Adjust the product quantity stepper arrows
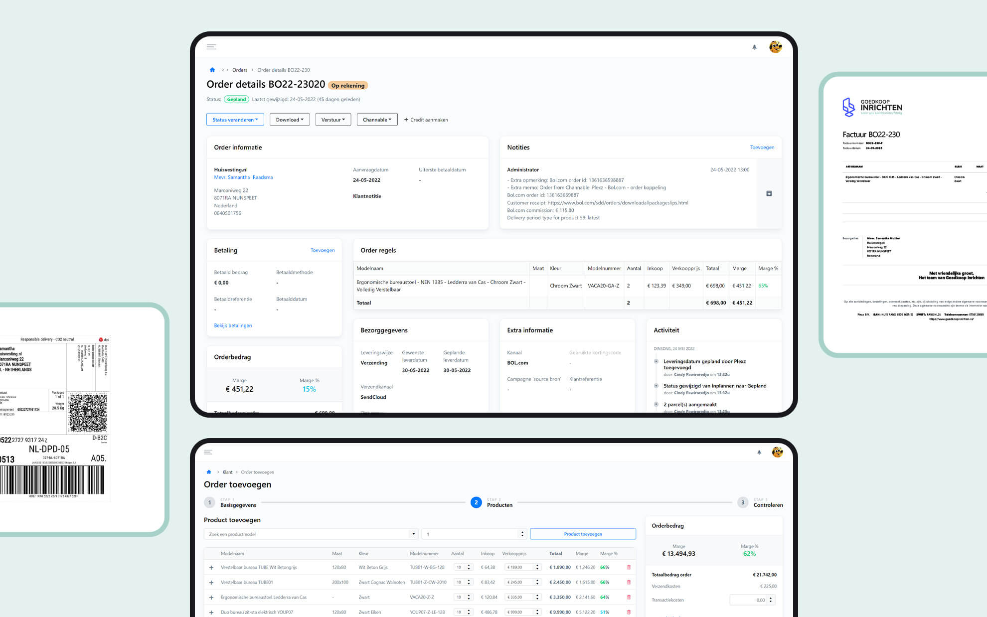987x617 pixels. point(522,534)
